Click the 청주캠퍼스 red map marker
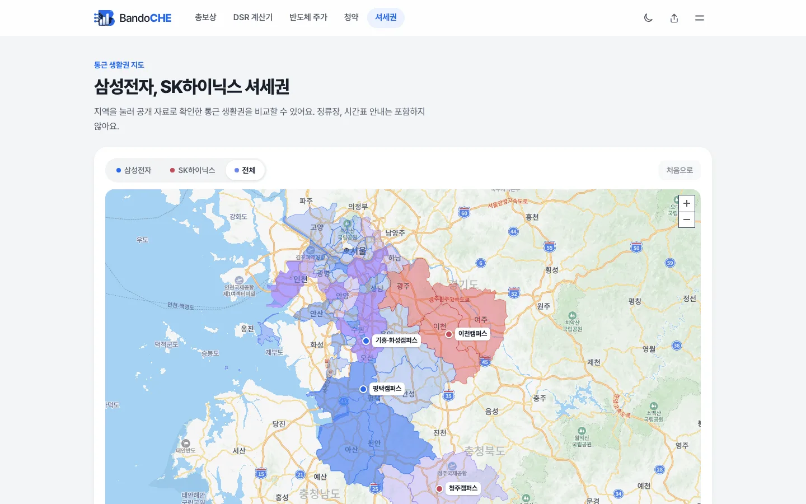The height and width of the screenshot is (504, 806). pyautogui.click(x=439, y=488)
